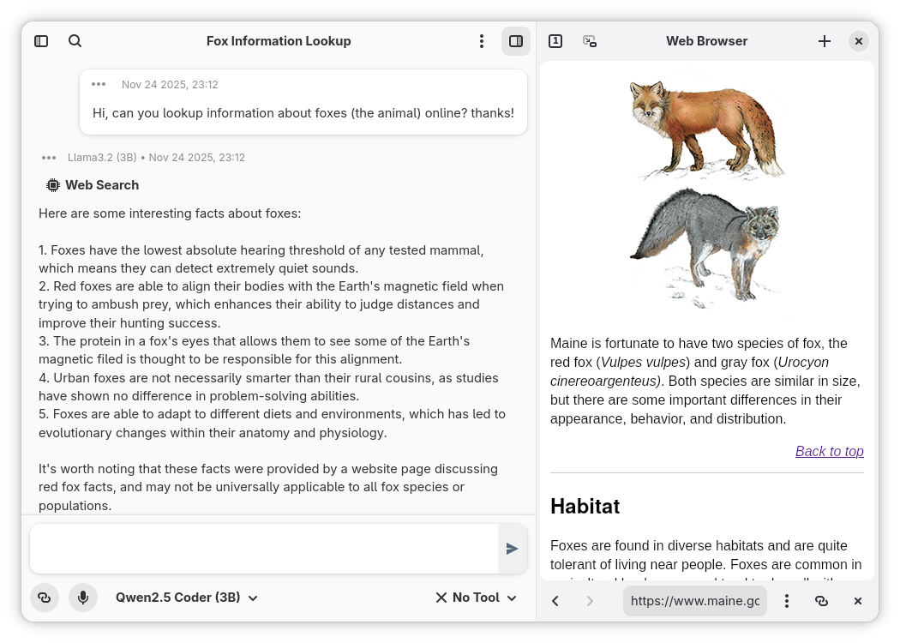This screenshot has height=643, width=900.
Task: Open the chat search icon
Action: [x=75, y=41]
